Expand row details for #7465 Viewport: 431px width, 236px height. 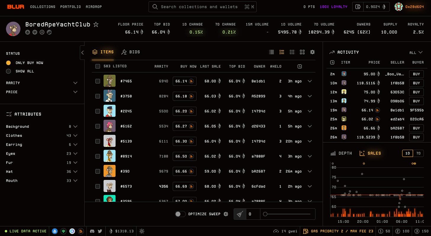pos(310,81)
